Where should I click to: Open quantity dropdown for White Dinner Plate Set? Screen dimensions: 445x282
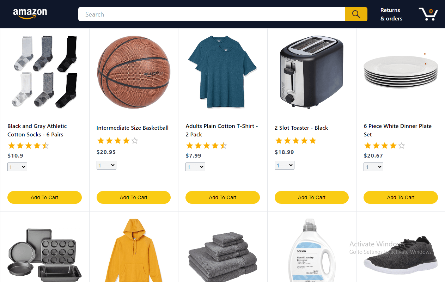click(373, 167)
